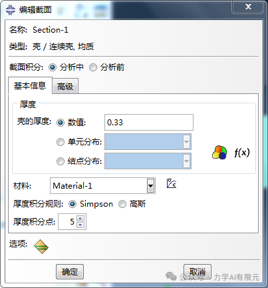Select the 分析中 section integration radio

point(53,67)
